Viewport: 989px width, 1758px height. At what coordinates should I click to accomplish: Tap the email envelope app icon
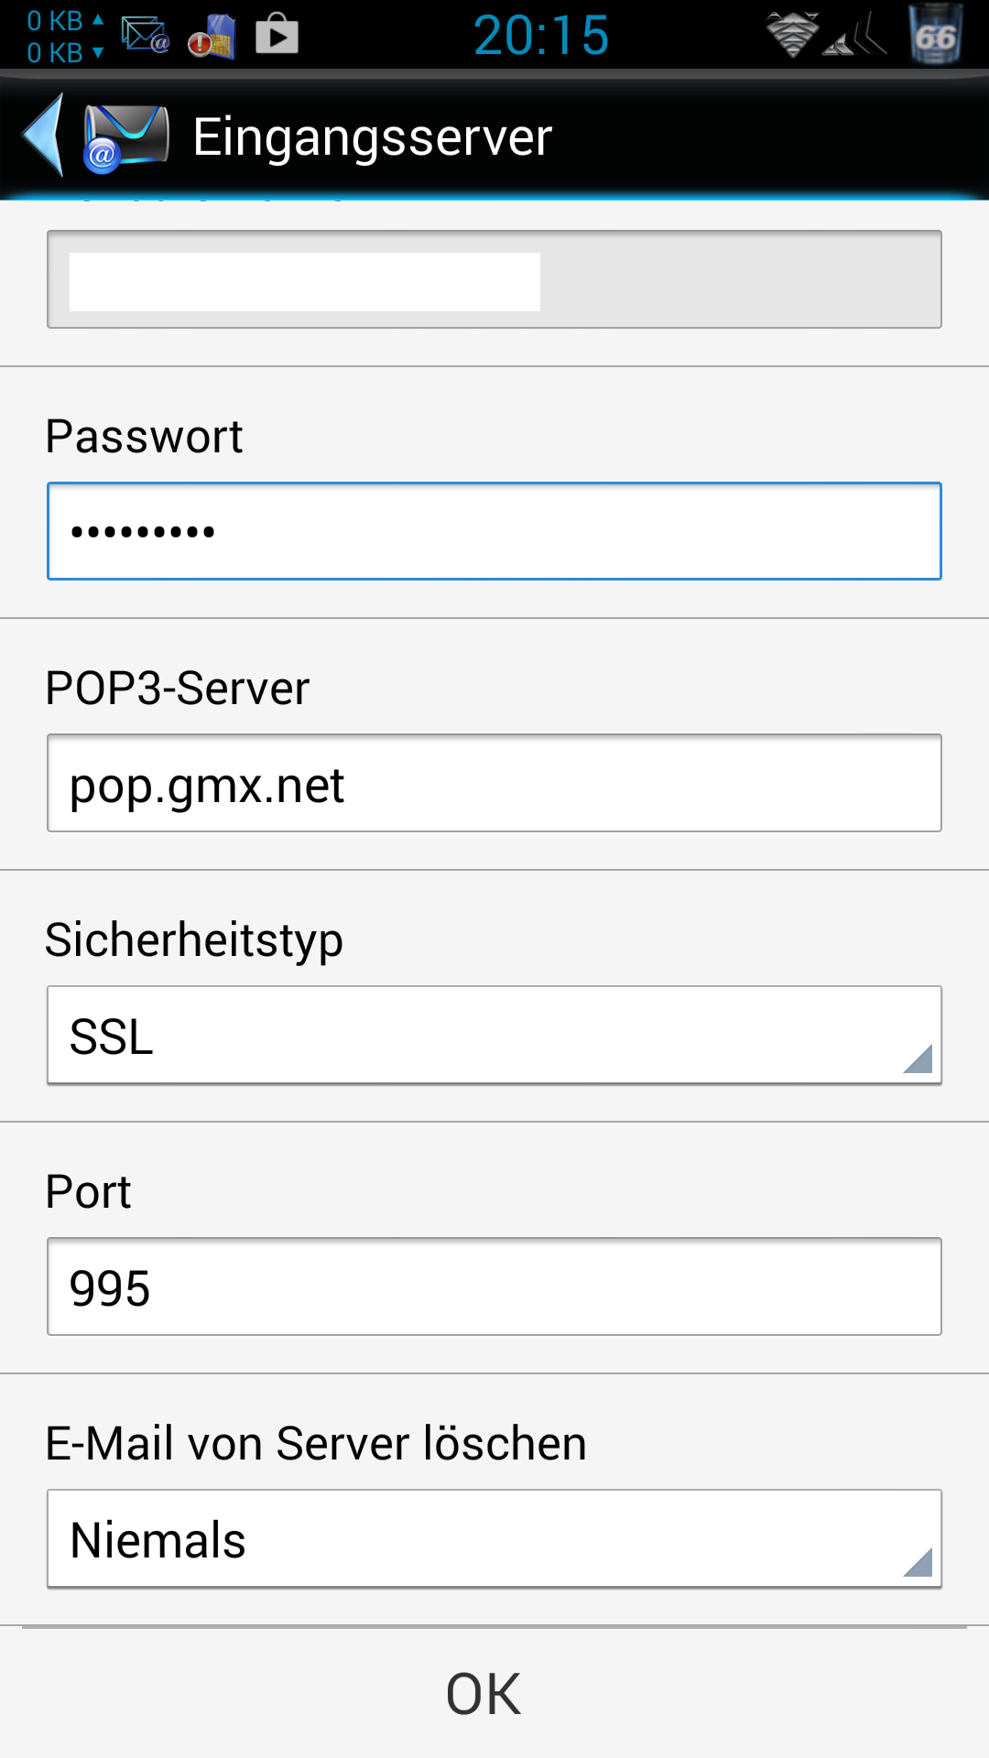point(125,137)
